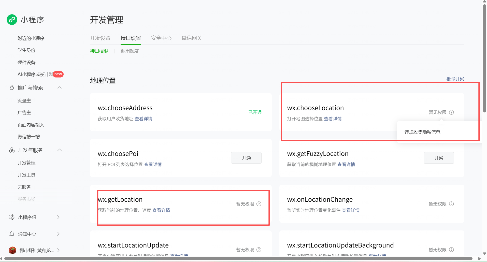Click the 暂无权限 status on wx.onLocationChange
This screenshot has width=487, height=262.
point(438,204)
